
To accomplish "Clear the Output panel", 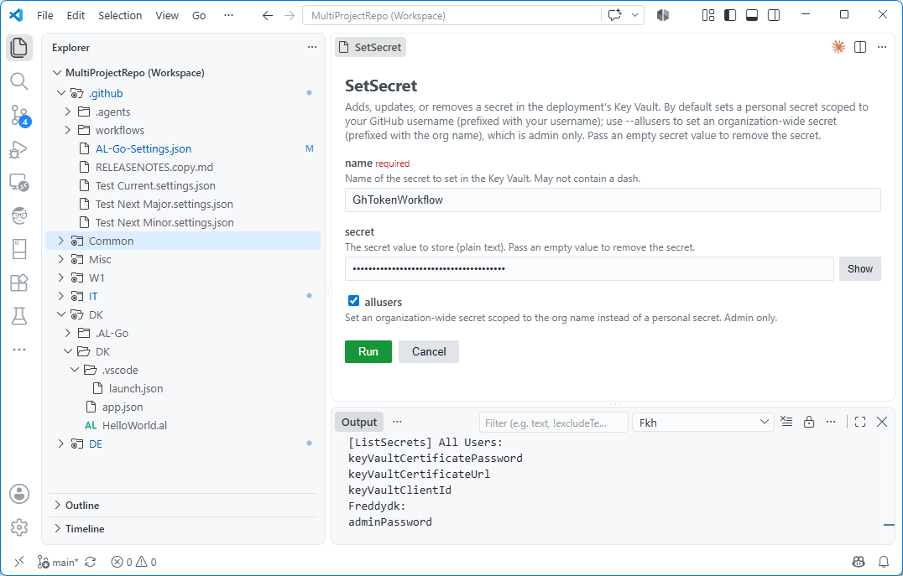I will tap(786, 422).
